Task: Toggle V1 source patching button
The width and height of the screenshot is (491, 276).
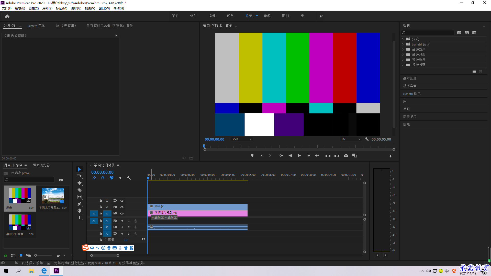Action: click(x=94, y=213)
